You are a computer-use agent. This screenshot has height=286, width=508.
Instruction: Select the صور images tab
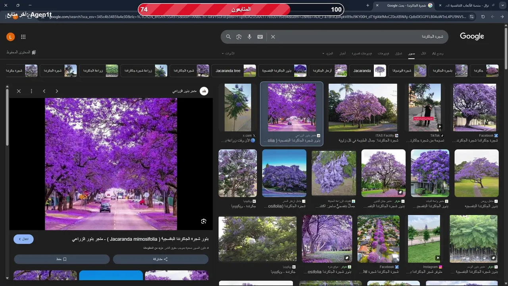coord(412,53)
